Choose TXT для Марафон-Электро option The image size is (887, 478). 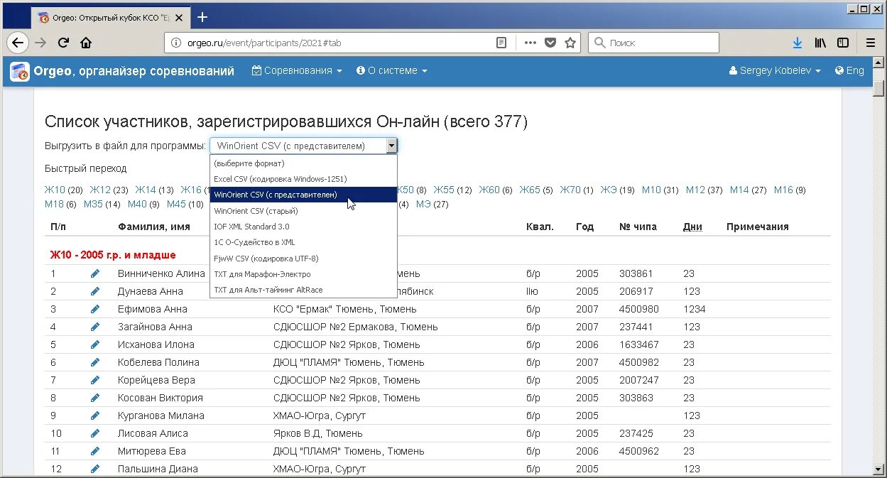303,274
